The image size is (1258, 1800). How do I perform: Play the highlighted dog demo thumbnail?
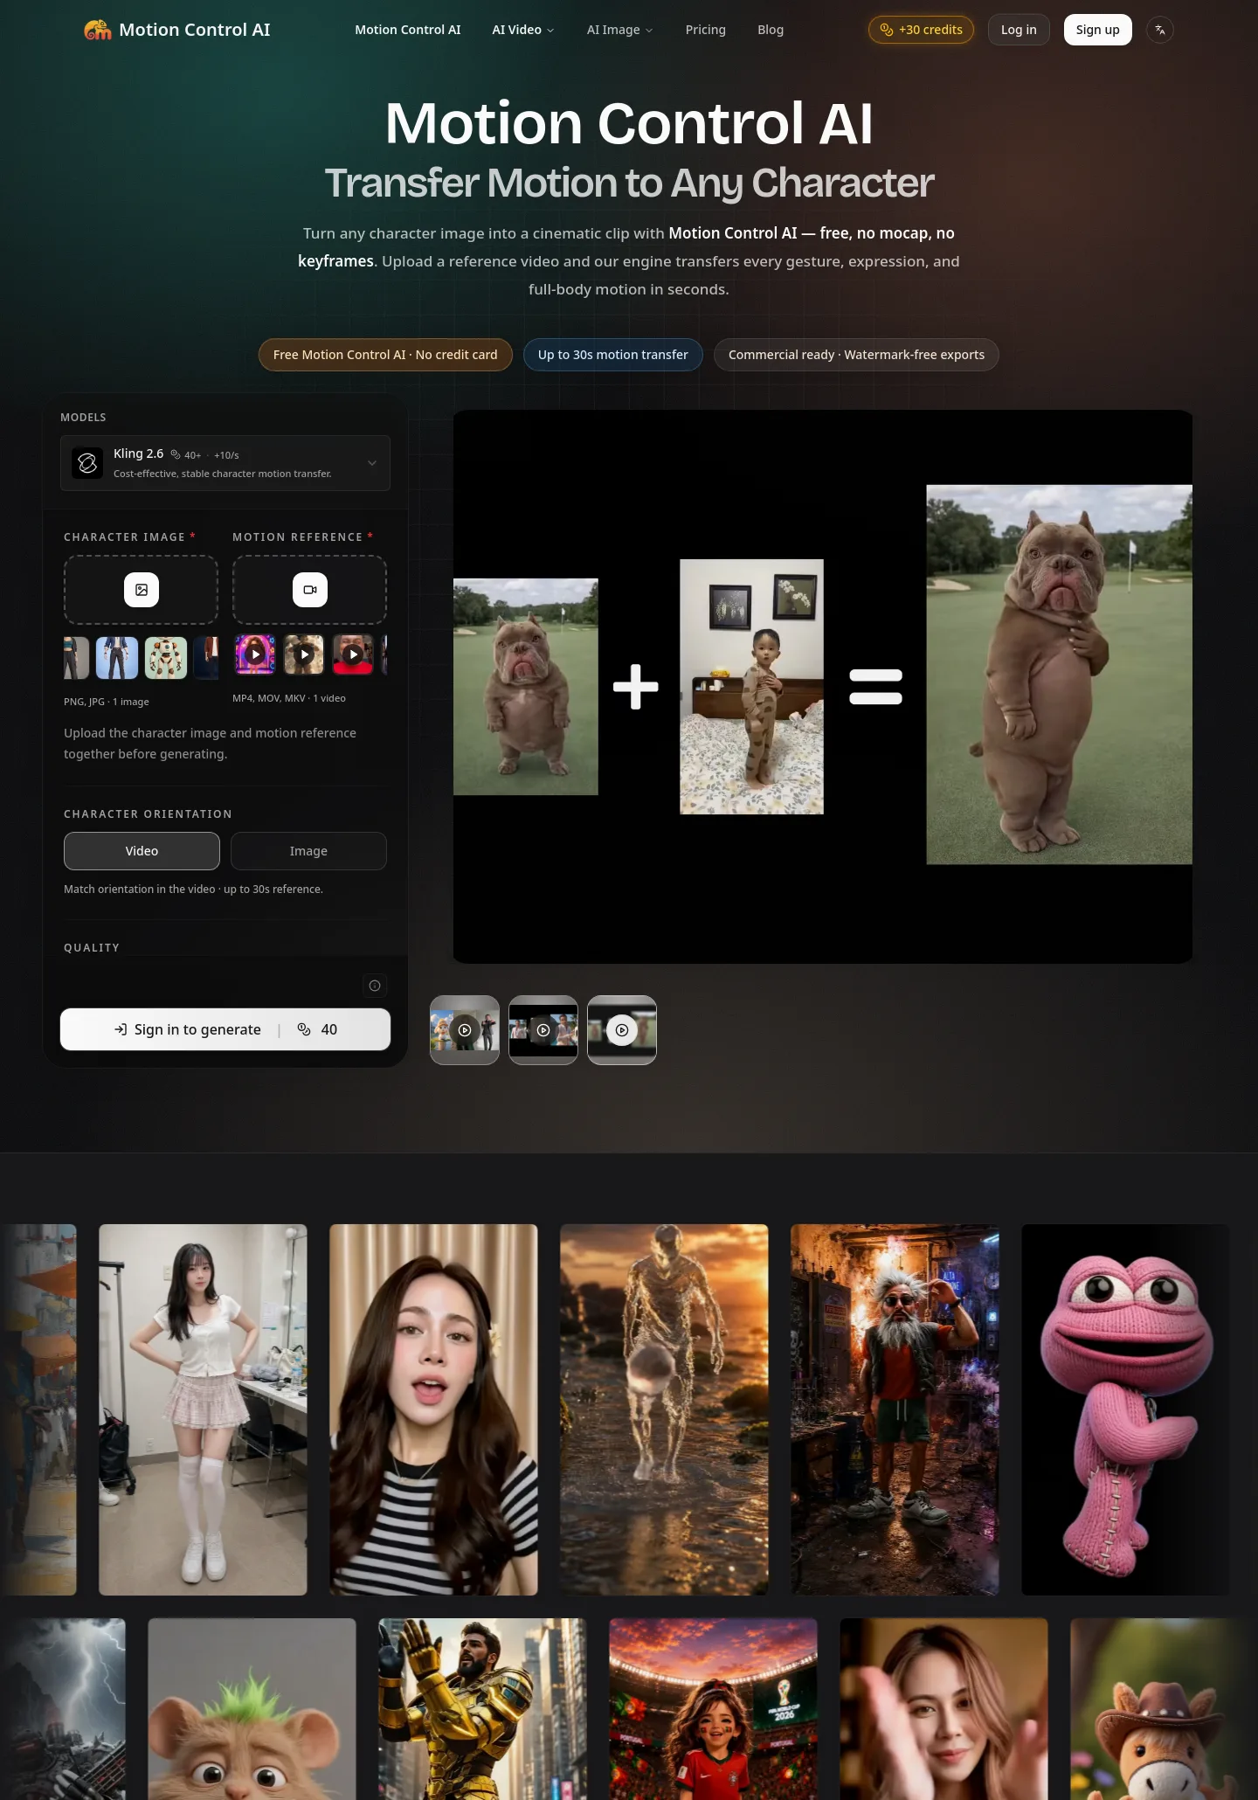[x=622, y=1030]
